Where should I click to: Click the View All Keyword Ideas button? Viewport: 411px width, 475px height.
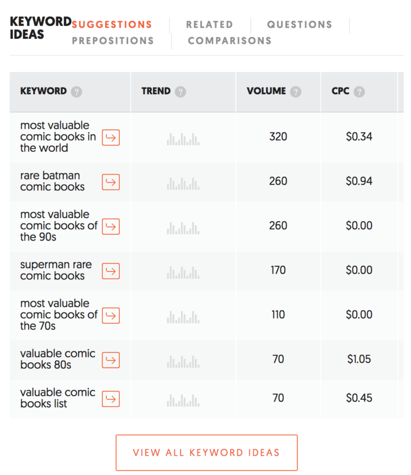[x=206, y=453]
